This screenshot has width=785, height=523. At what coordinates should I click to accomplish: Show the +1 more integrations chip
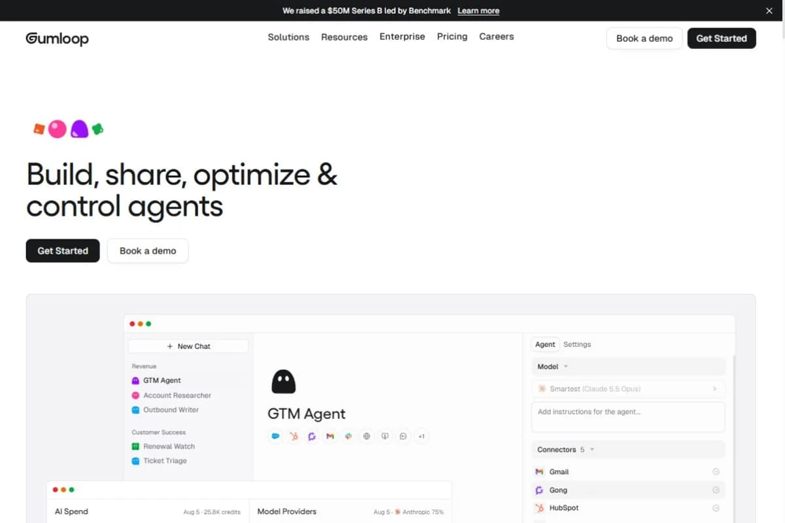(421, 436)
